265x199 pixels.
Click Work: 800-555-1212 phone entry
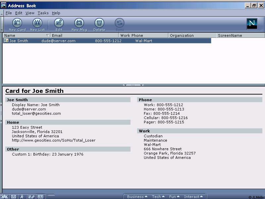click(163, 105)
